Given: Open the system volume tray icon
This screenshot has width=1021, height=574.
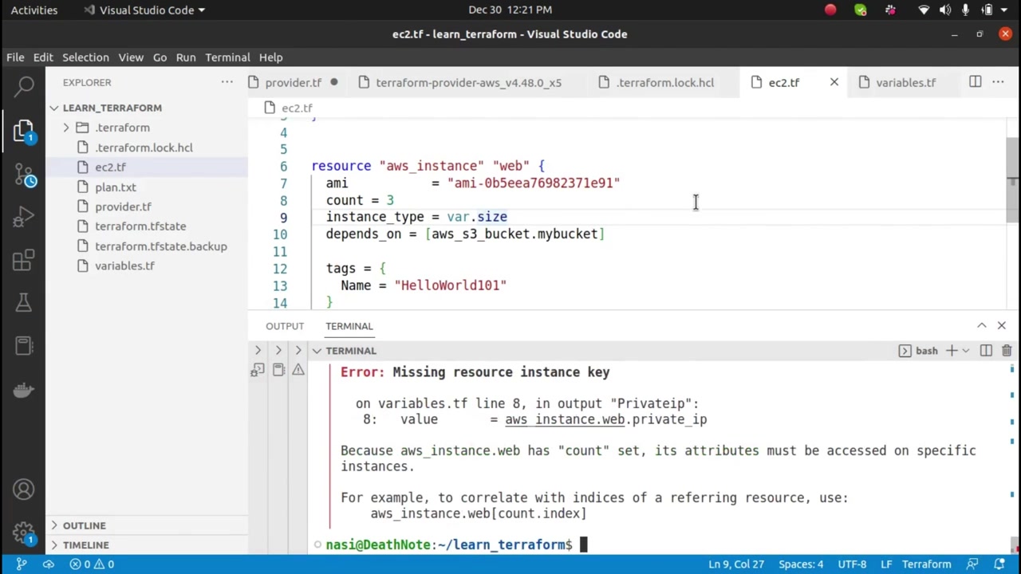Looking at the screenshot, I should pos(945,10).
